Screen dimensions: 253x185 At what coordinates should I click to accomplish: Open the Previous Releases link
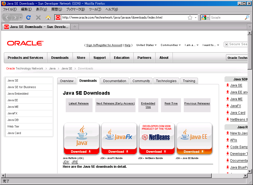tap(197, 103)
